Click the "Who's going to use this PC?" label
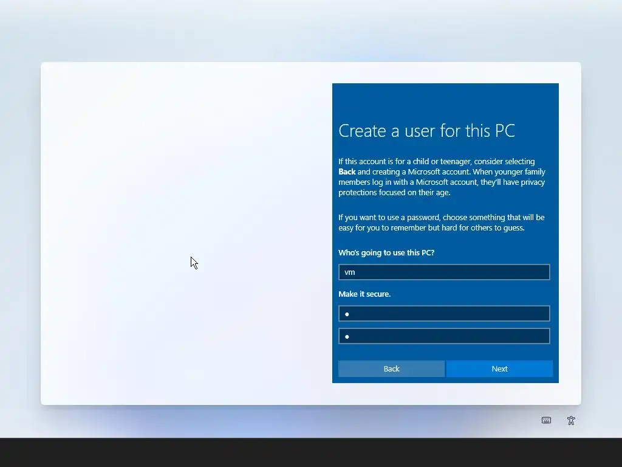The image size is (622, 467). [386, 252]
